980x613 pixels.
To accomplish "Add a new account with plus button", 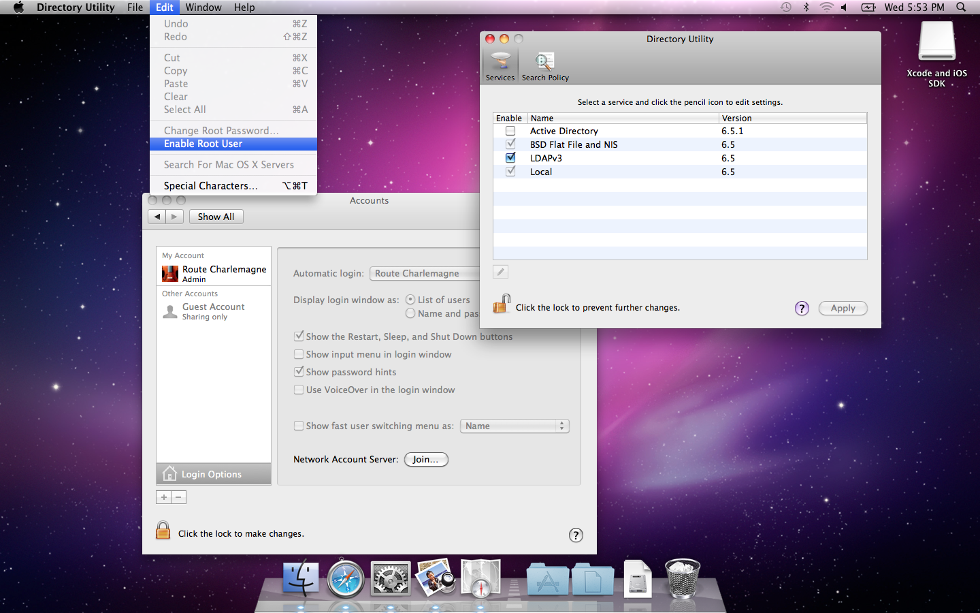I will pyautogui.click(x=163, y=497).
